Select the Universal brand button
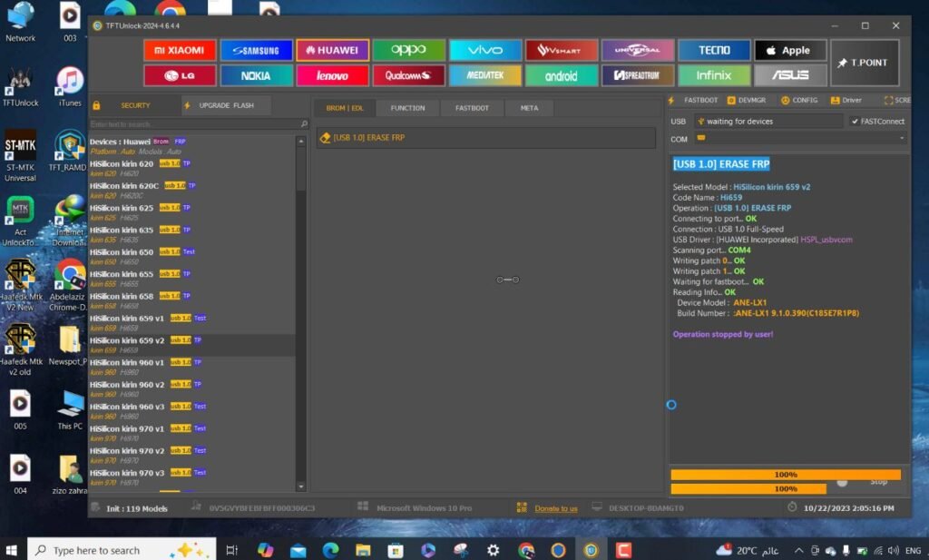 [638, 50]
